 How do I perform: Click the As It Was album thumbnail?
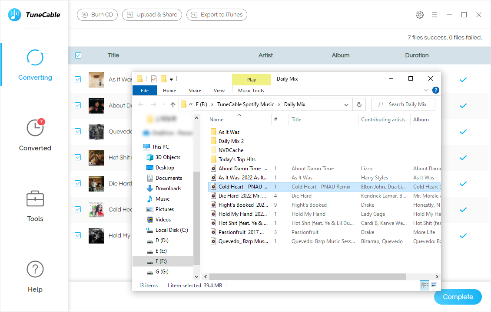coord(96,80)
